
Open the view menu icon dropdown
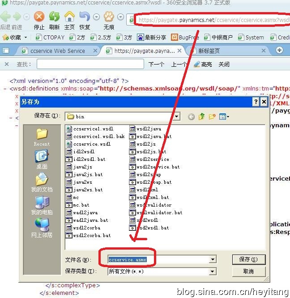click(224, 117)
